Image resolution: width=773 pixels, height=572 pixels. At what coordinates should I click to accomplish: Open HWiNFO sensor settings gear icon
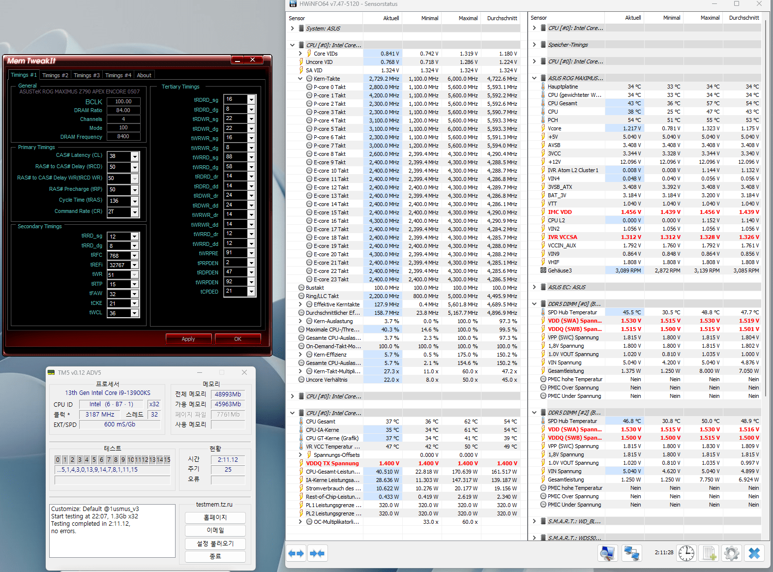click(x=732, y=553)
